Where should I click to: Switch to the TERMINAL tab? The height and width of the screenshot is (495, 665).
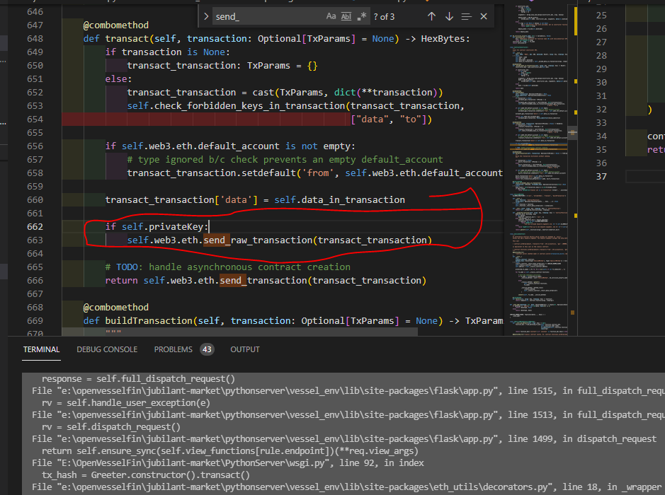click(x=41, y=349)
